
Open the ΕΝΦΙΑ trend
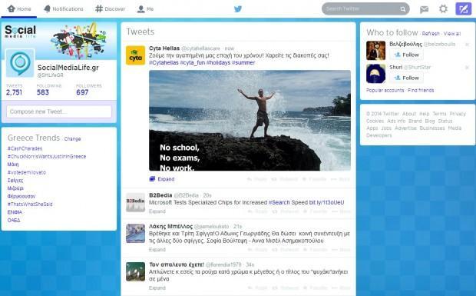15,212
